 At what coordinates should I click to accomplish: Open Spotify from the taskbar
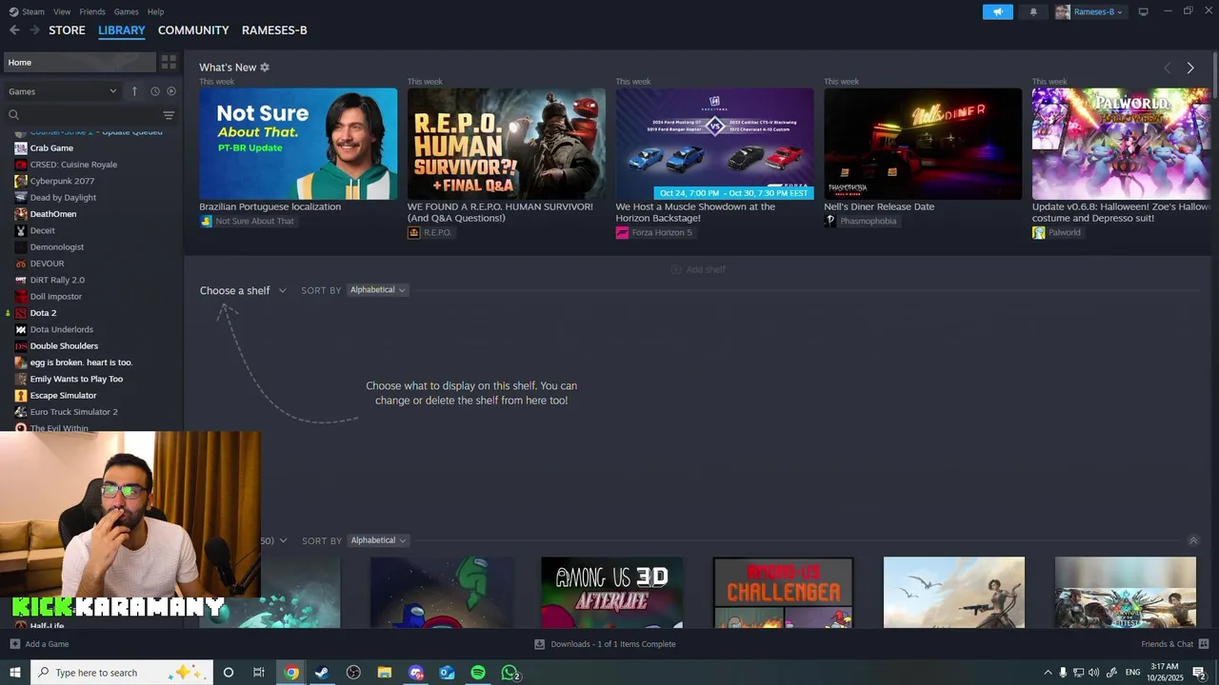(478, 673)
